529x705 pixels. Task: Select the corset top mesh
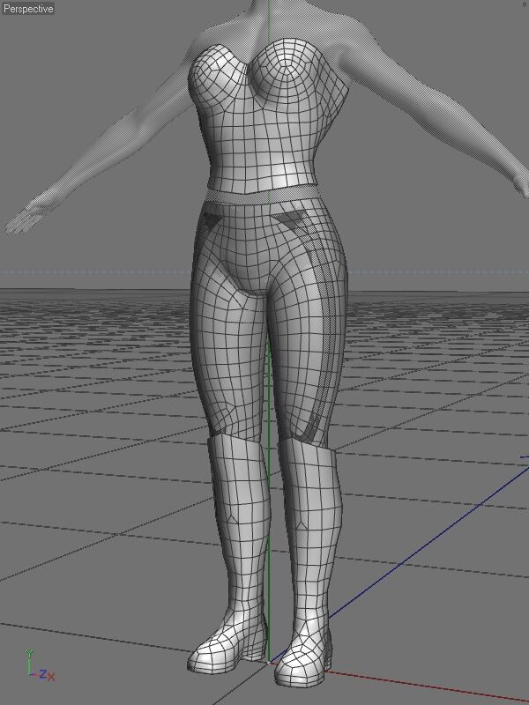[268, 117]
